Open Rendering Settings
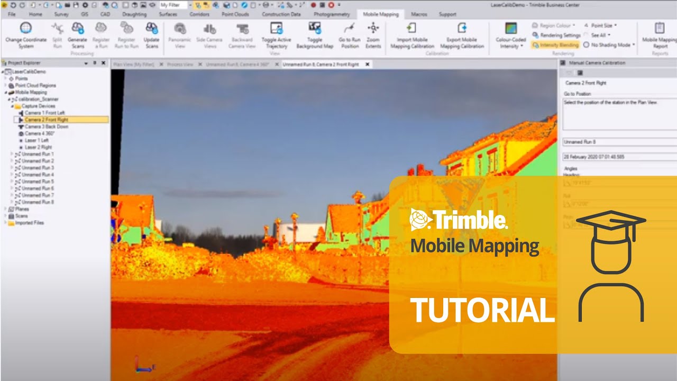The image size is (677, 381). 556,35
